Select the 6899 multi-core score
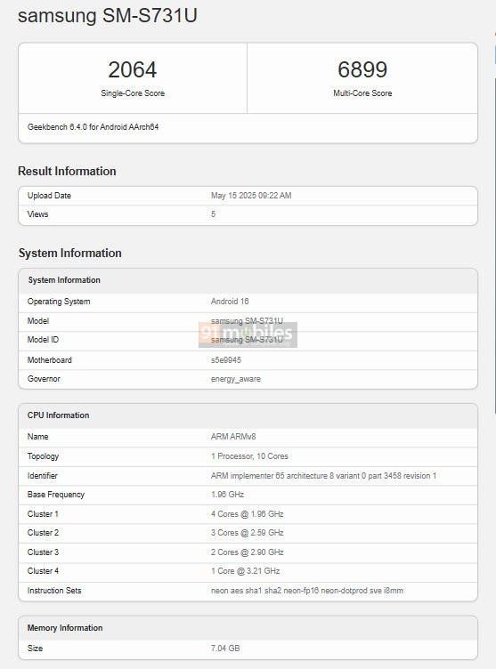This screenshot has height=669, width=496. [362, 69]
